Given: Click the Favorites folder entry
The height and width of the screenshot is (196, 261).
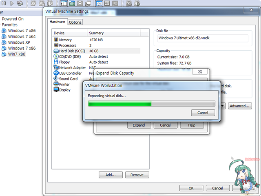Looking at the screenshot, I should [9, 24].
